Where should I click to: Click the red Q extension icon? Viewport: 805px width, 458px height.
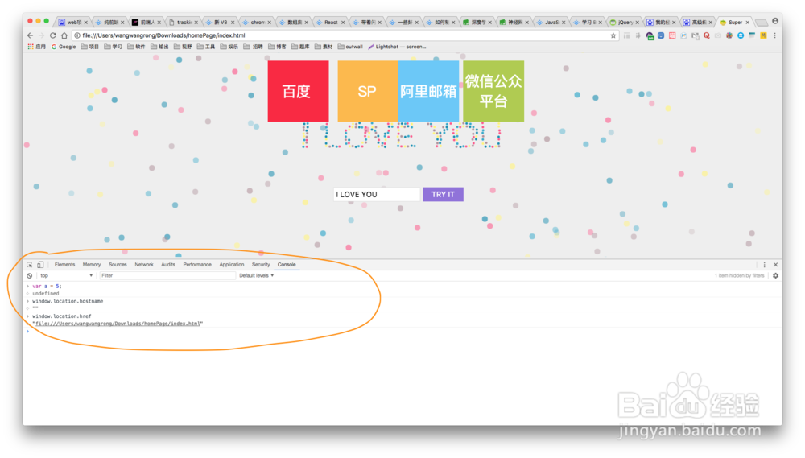tap(707, 35)
